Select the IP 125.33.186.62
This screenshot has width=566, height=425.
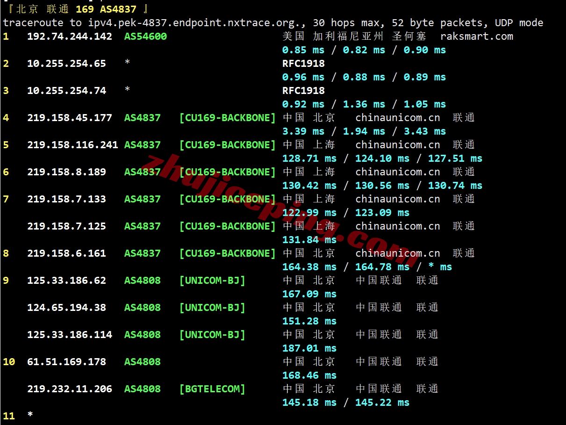[67, 281]
